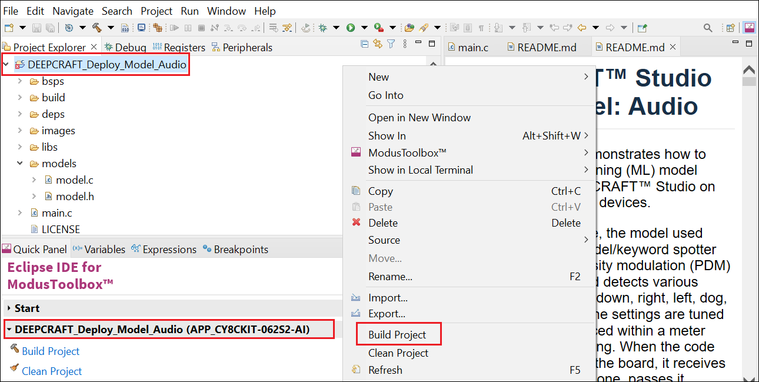
Task: Open the New submenu in context menu
Action: tap(378, 77)
